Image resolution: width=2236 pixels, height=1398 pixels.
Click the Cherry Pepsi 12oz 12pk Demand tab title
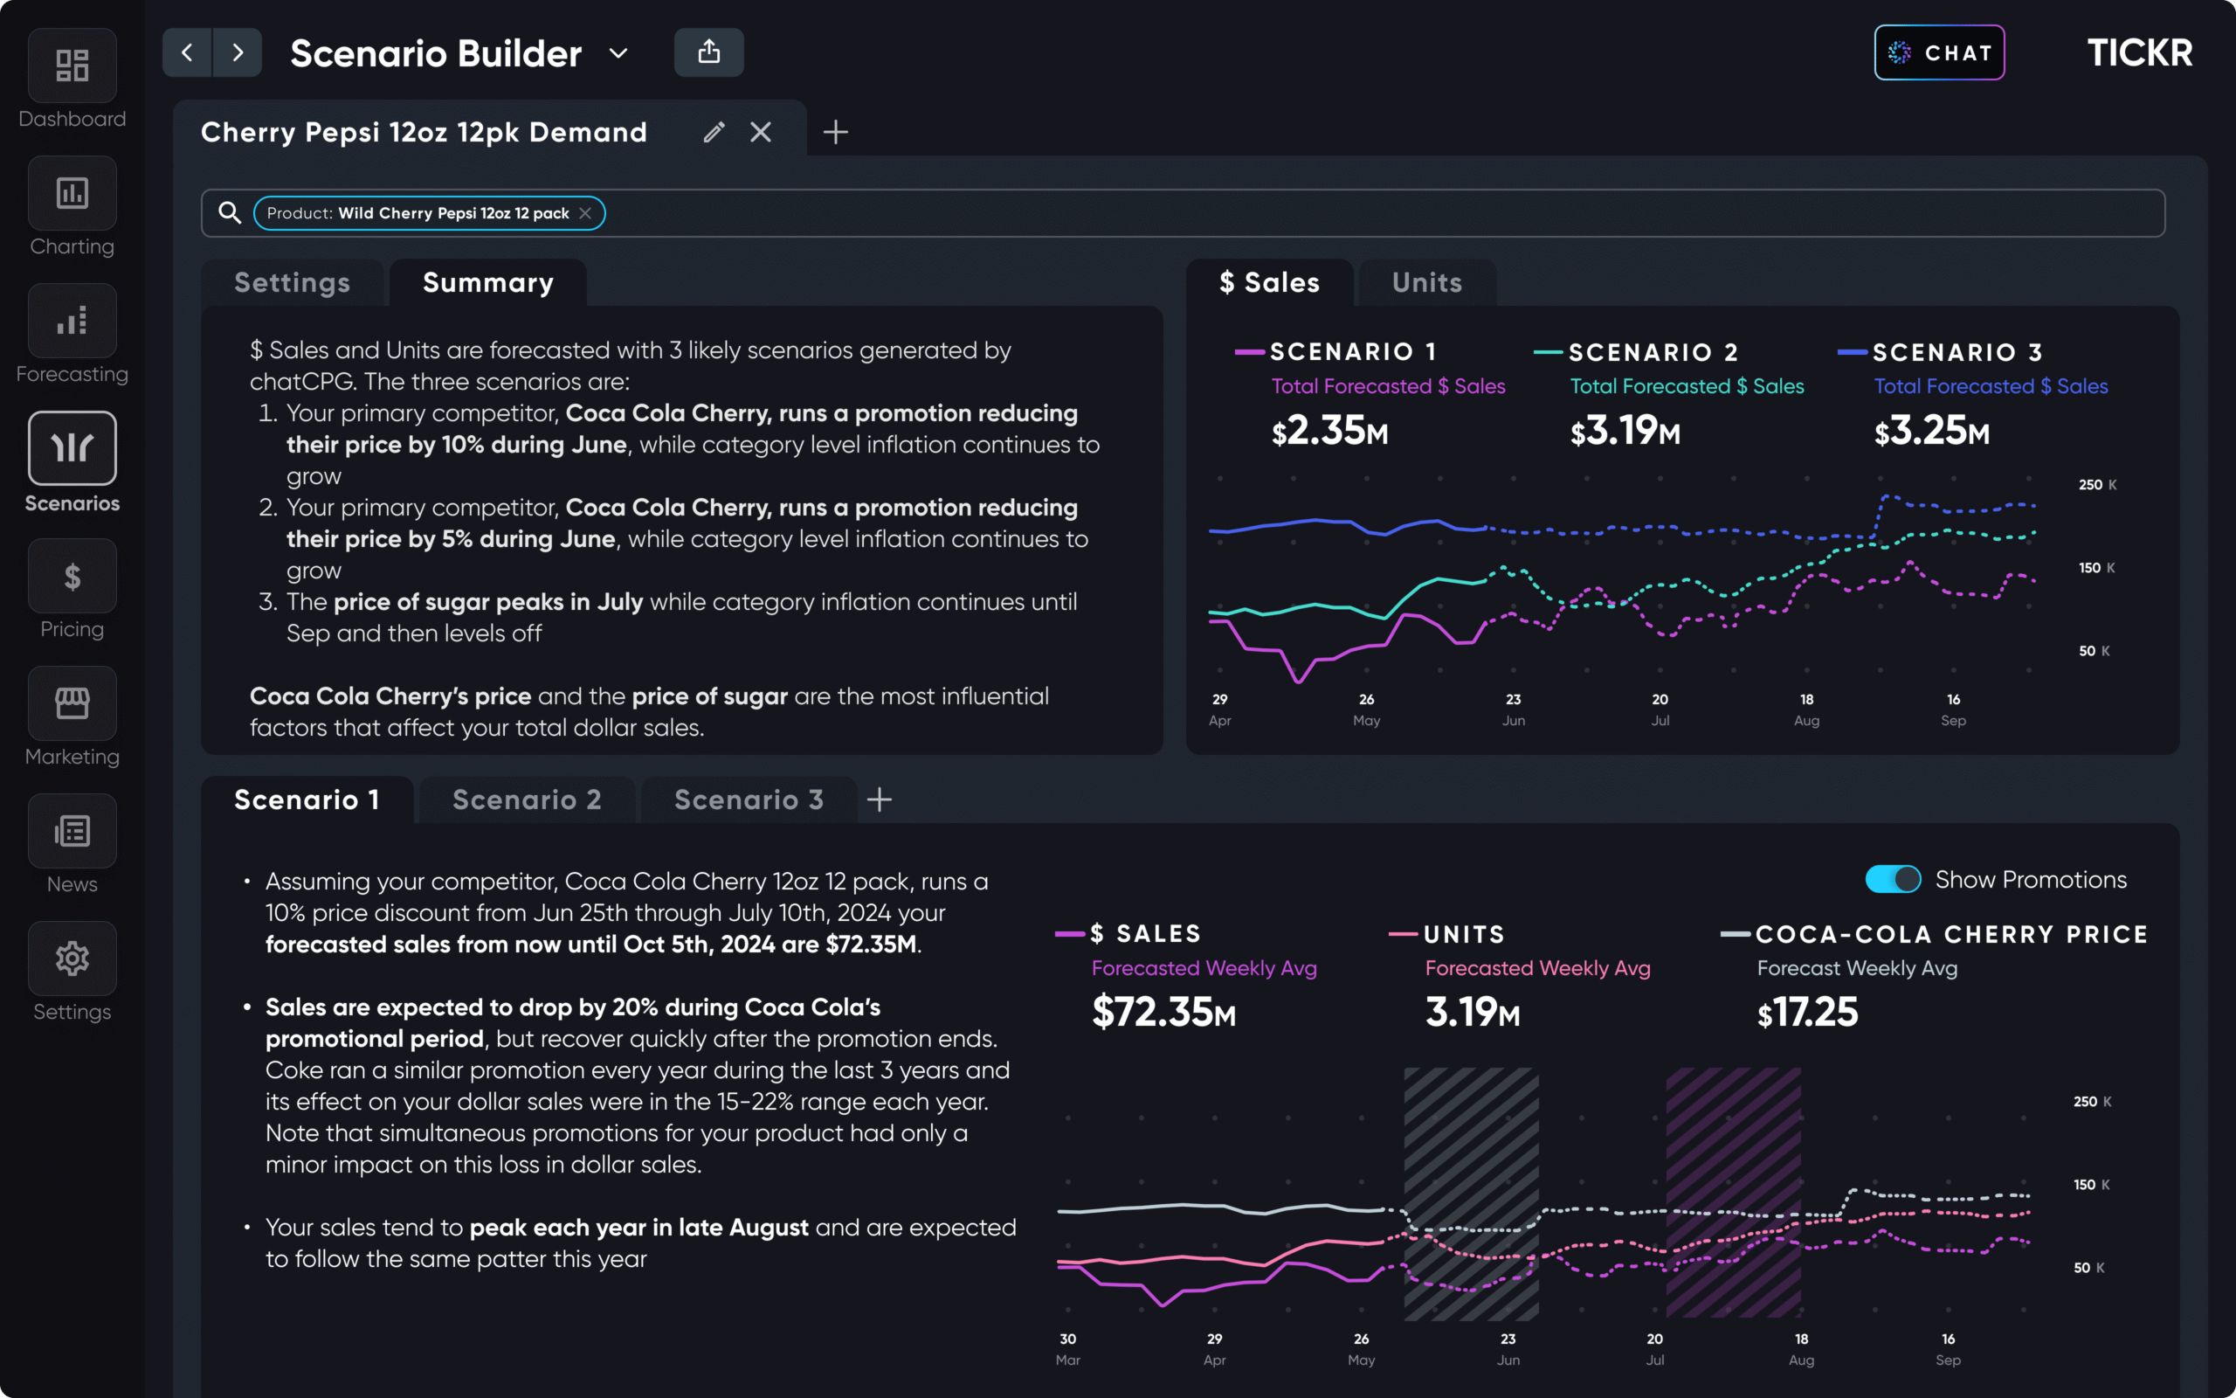point(424,132)
